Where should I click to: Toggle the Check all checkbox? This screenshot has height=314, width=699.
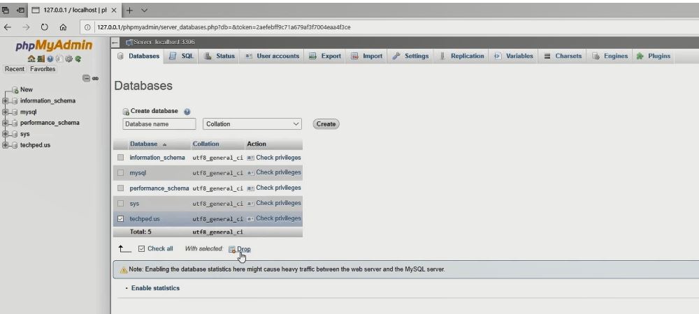(142, 249)
